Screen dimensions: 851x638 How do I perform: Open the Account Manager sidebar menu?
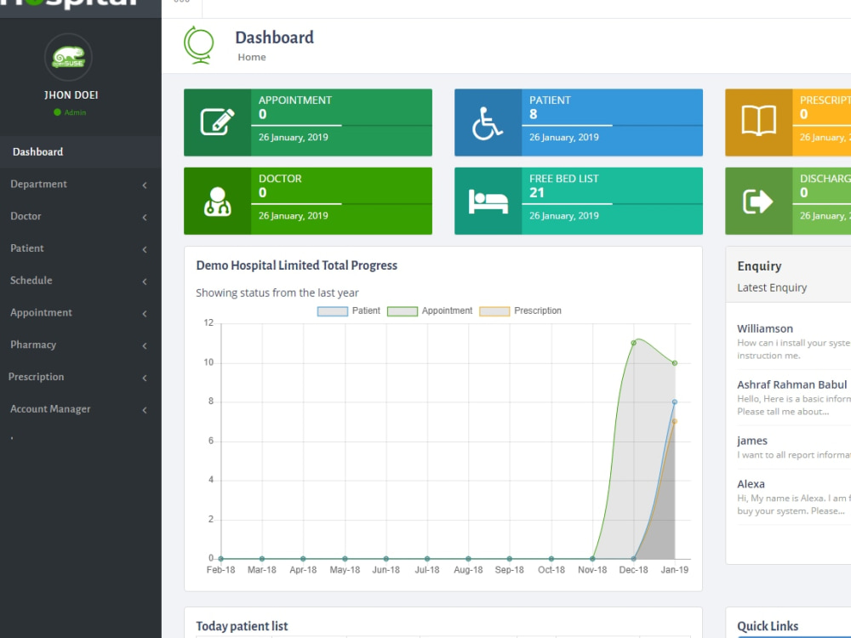tap(80, 408)
